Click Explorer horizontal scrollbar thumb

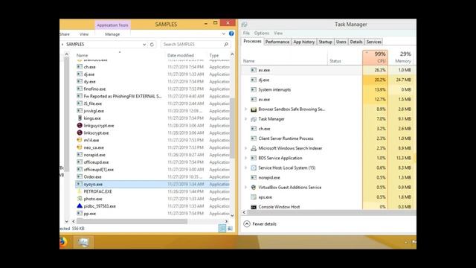click(132, 221)
